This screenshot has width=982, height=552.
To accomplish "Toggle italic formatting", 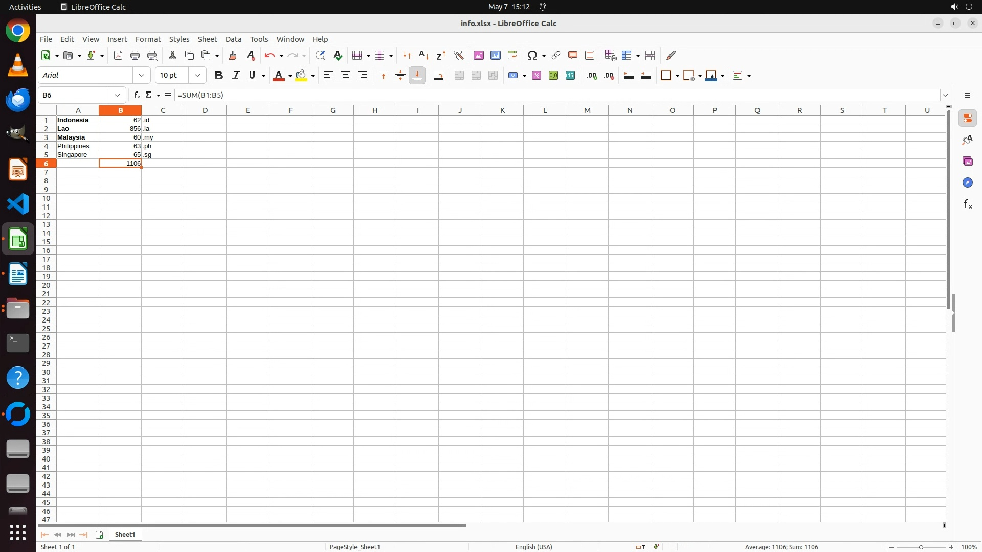I will [236, 76].
